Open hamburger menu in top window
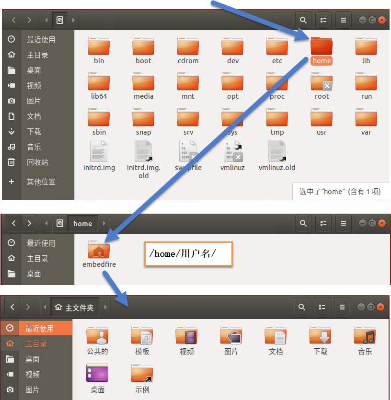This screenshot has width=391, height=400. coord(344,20)
